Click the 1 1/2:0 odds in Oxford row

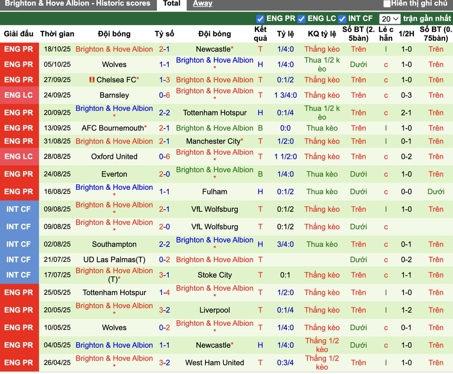coord(285,157)
